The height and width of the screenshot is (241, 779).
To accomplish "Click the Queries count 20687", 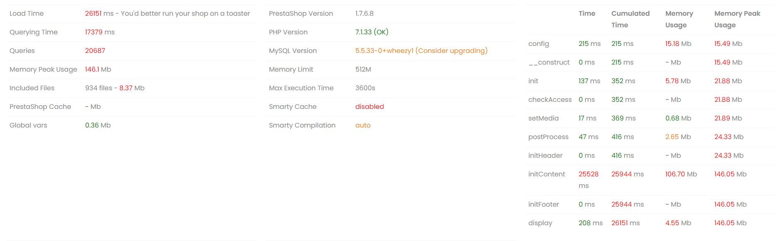I will click(x=95, y=51).
